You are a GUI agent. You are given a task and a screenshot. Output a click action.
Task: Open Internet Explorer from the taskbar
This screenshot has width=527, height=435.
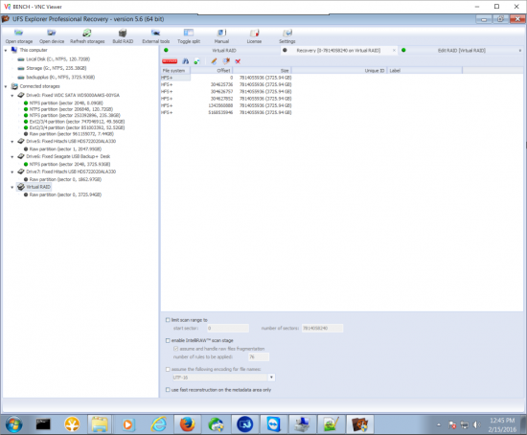tap(159, 424)
